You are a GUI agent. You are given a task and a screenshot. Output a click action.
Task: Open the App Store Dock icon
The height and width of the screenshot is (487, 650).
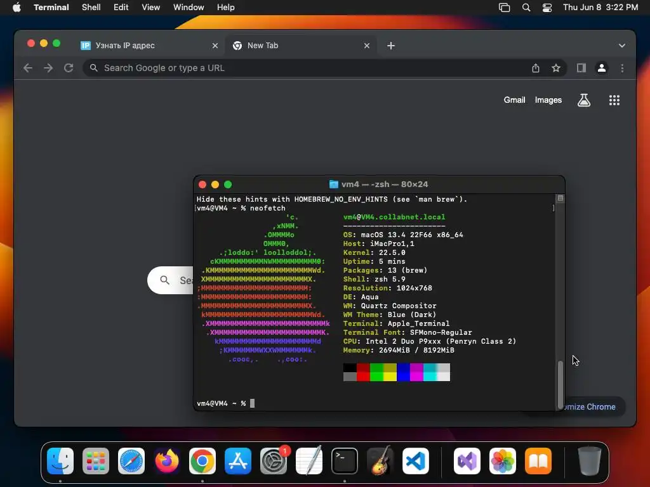pos(238,461)
